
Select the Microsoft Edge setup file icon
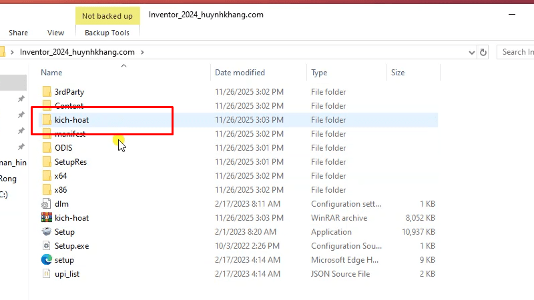click(x=47, y=260)
